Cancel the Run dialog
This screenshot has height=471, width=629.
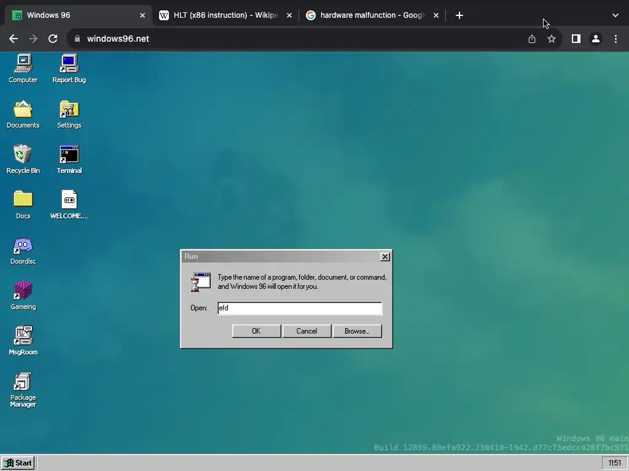pyautogui.click(x=307, y=331)
